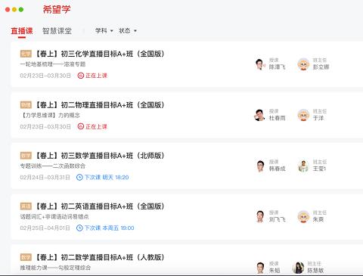
Task: Click the 正在上课 live icon on physics course
Action: click(80, 126)
